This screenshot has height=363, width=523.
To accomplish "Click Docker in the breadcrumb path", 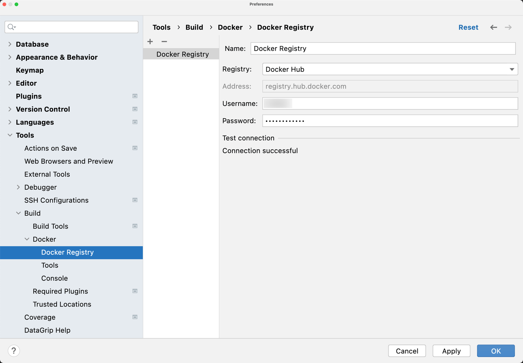I will click(x=230, y=27).
